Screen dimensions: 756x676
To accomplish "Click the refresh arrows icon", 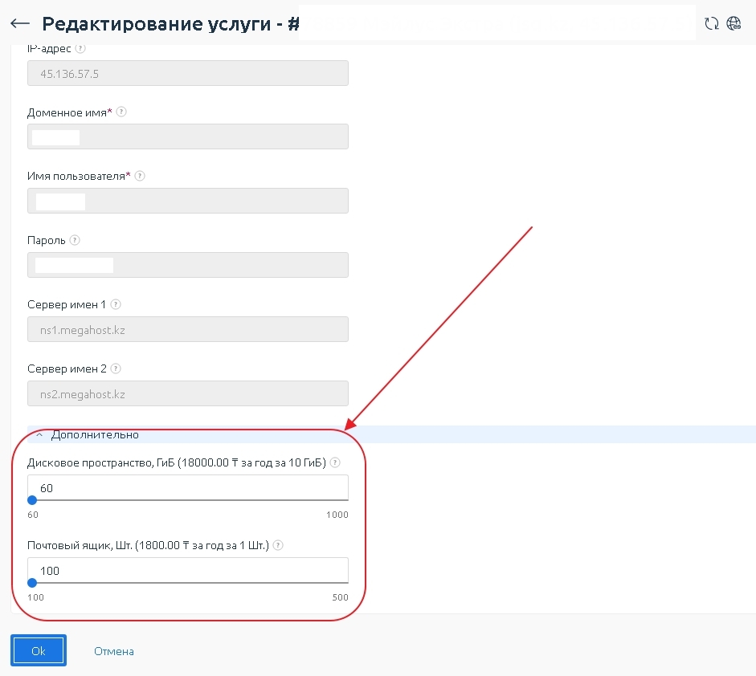I will pyautogui.click(x=712, y=23).
